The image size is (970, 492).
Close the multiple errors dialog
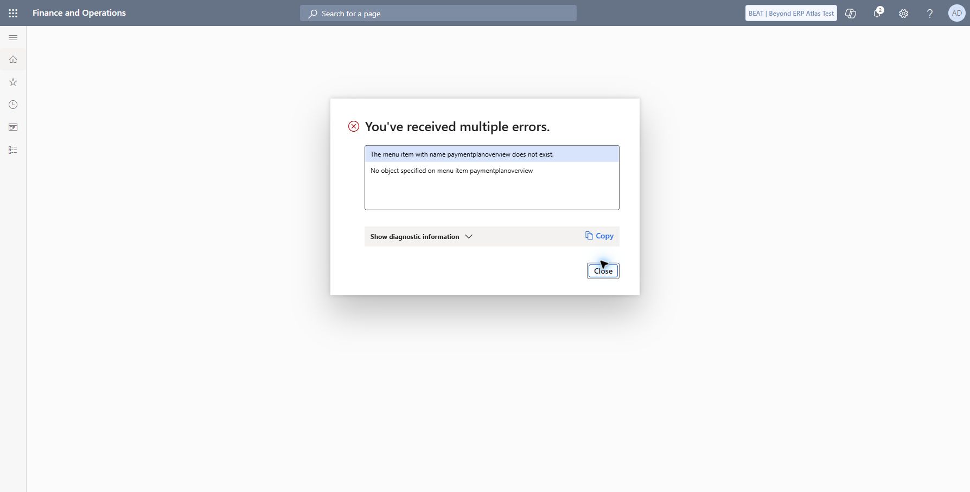pos(603,271)
